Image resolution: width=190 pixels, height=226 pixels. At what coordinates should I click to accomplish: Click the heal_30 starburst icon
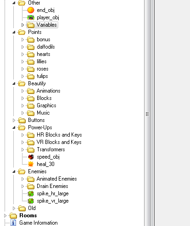pyautogui.click(x=31, y=164)
